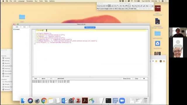Screen dimensions: 187x105
Task: Select the erindiel folder in file tree
Action: click(16, 29)
